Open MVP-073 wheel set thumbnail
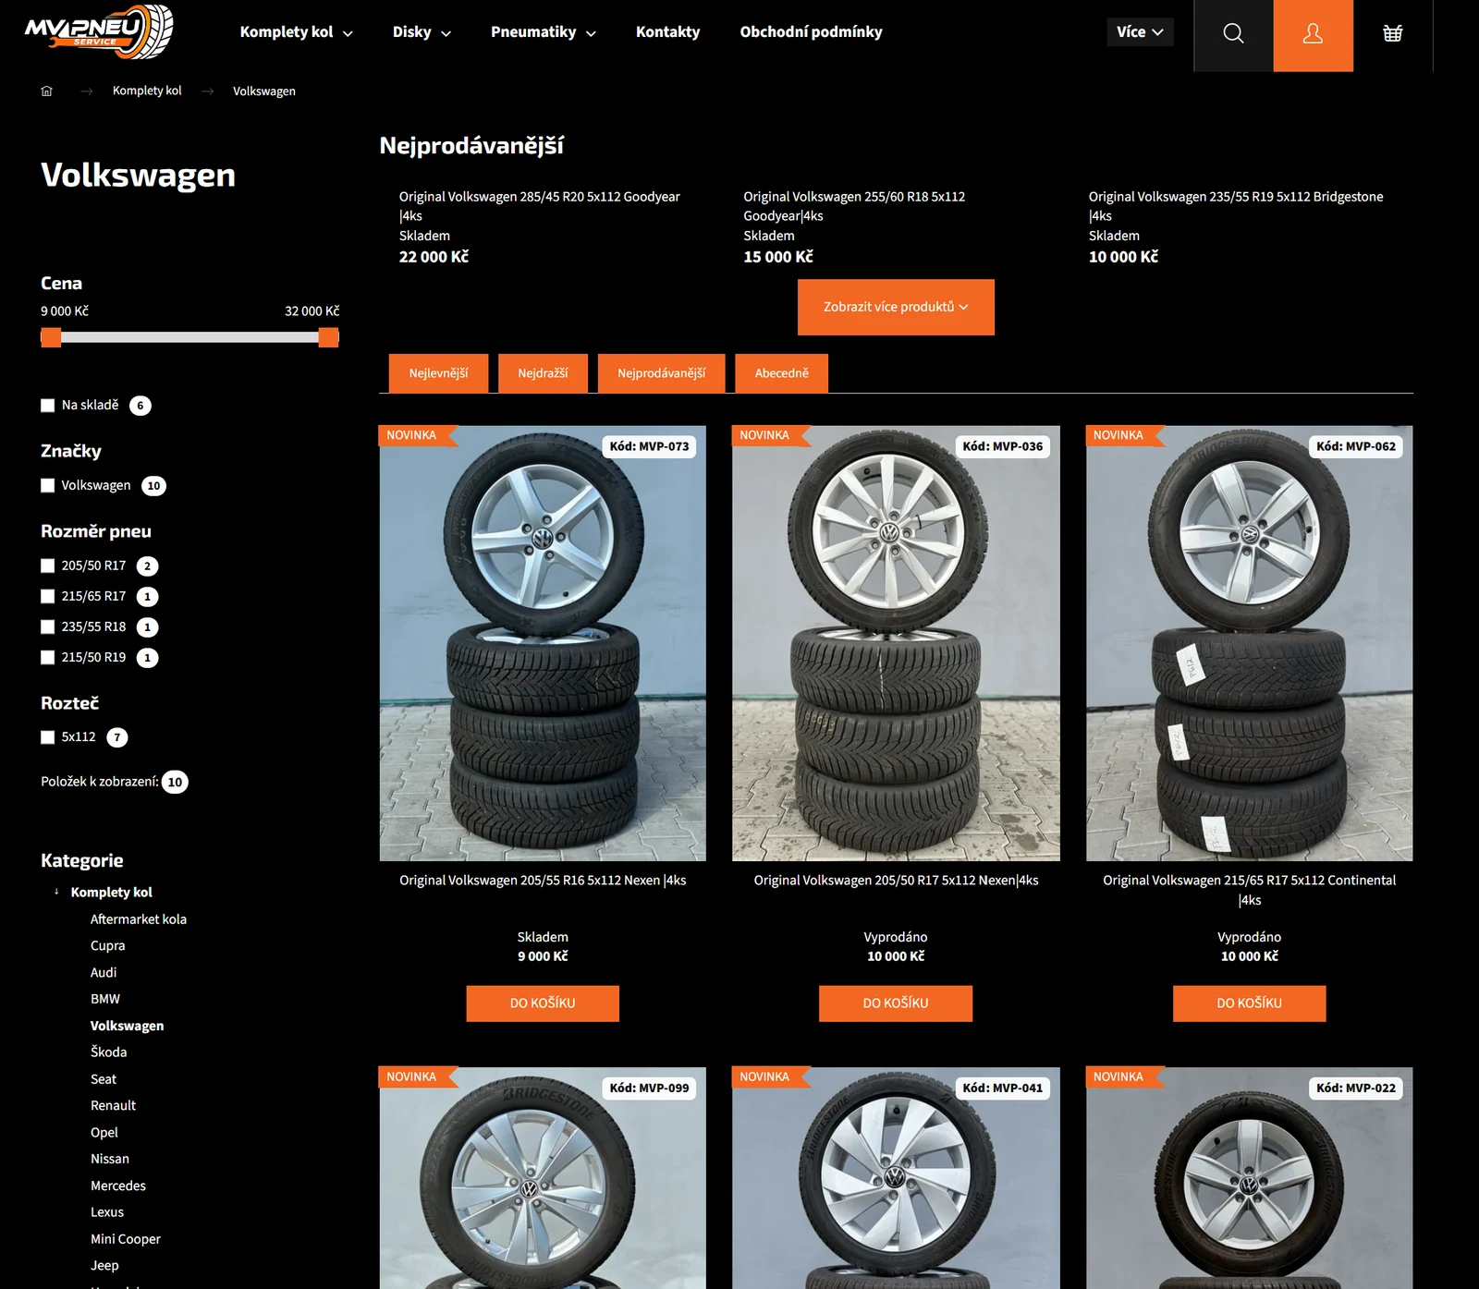The width and height of the screenshot is (1479, 1289). pos(543,643)
